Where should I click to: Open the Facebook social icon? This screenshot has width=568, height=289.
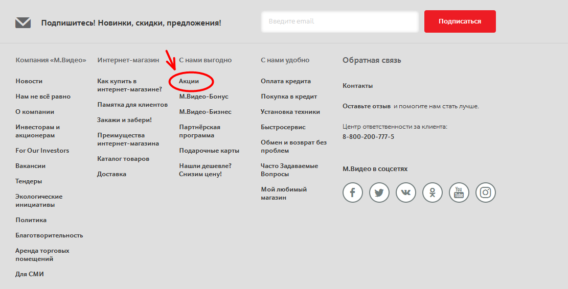[352, 192]
